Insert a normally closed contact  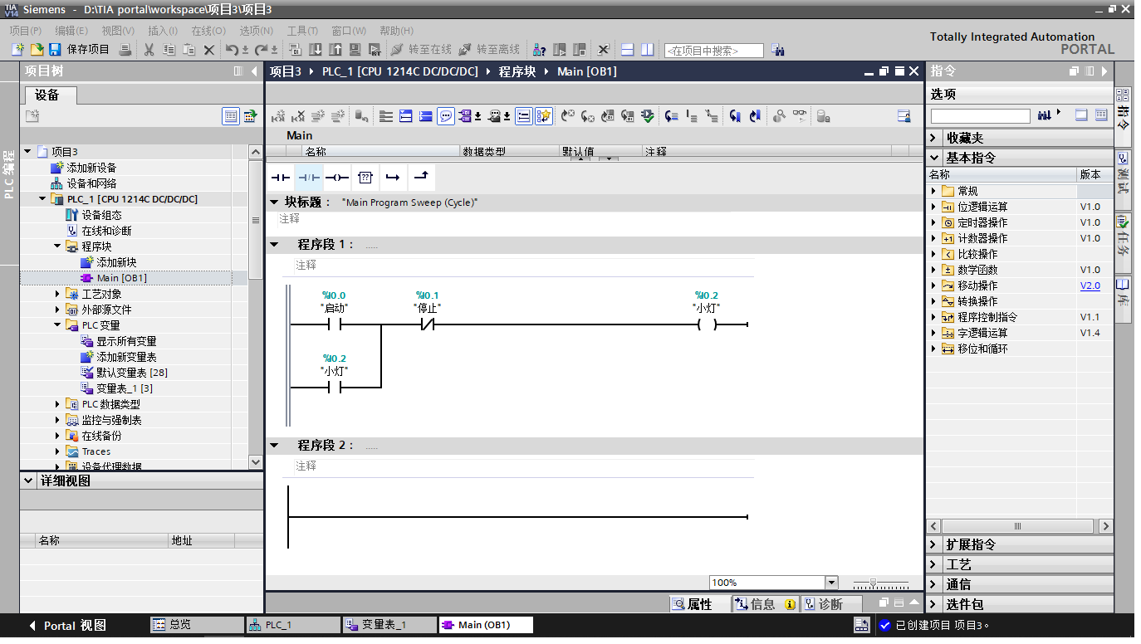pos(309,178)
